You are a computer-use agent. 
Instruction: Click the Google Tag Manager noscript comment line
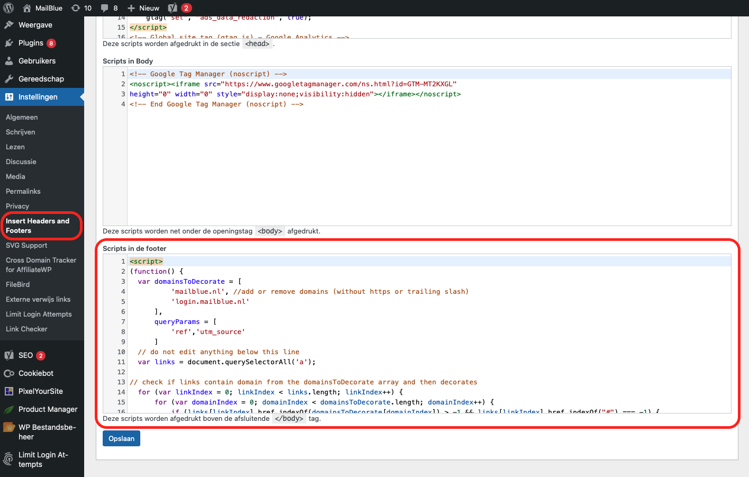coord(208,74)
